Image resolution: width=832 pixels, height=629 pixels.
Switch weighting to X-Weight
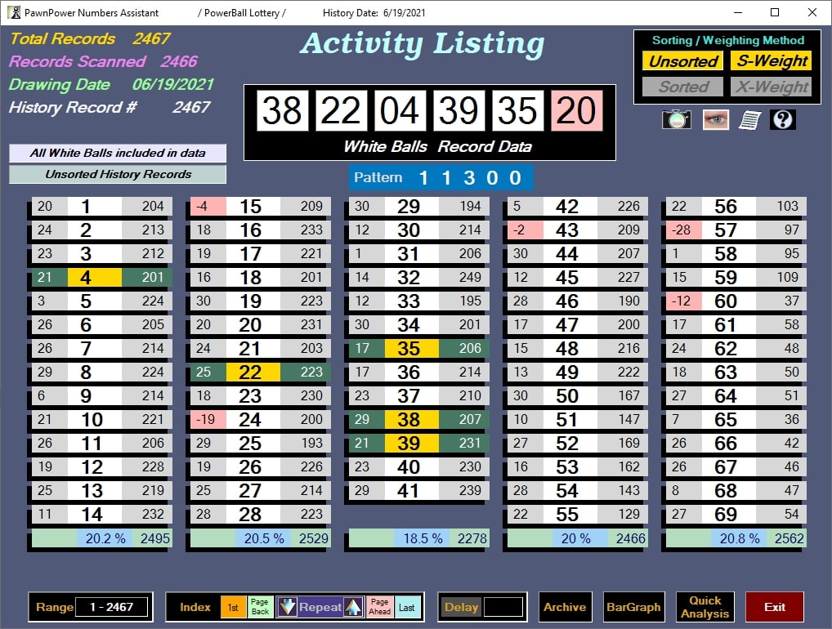coord(769,87)
